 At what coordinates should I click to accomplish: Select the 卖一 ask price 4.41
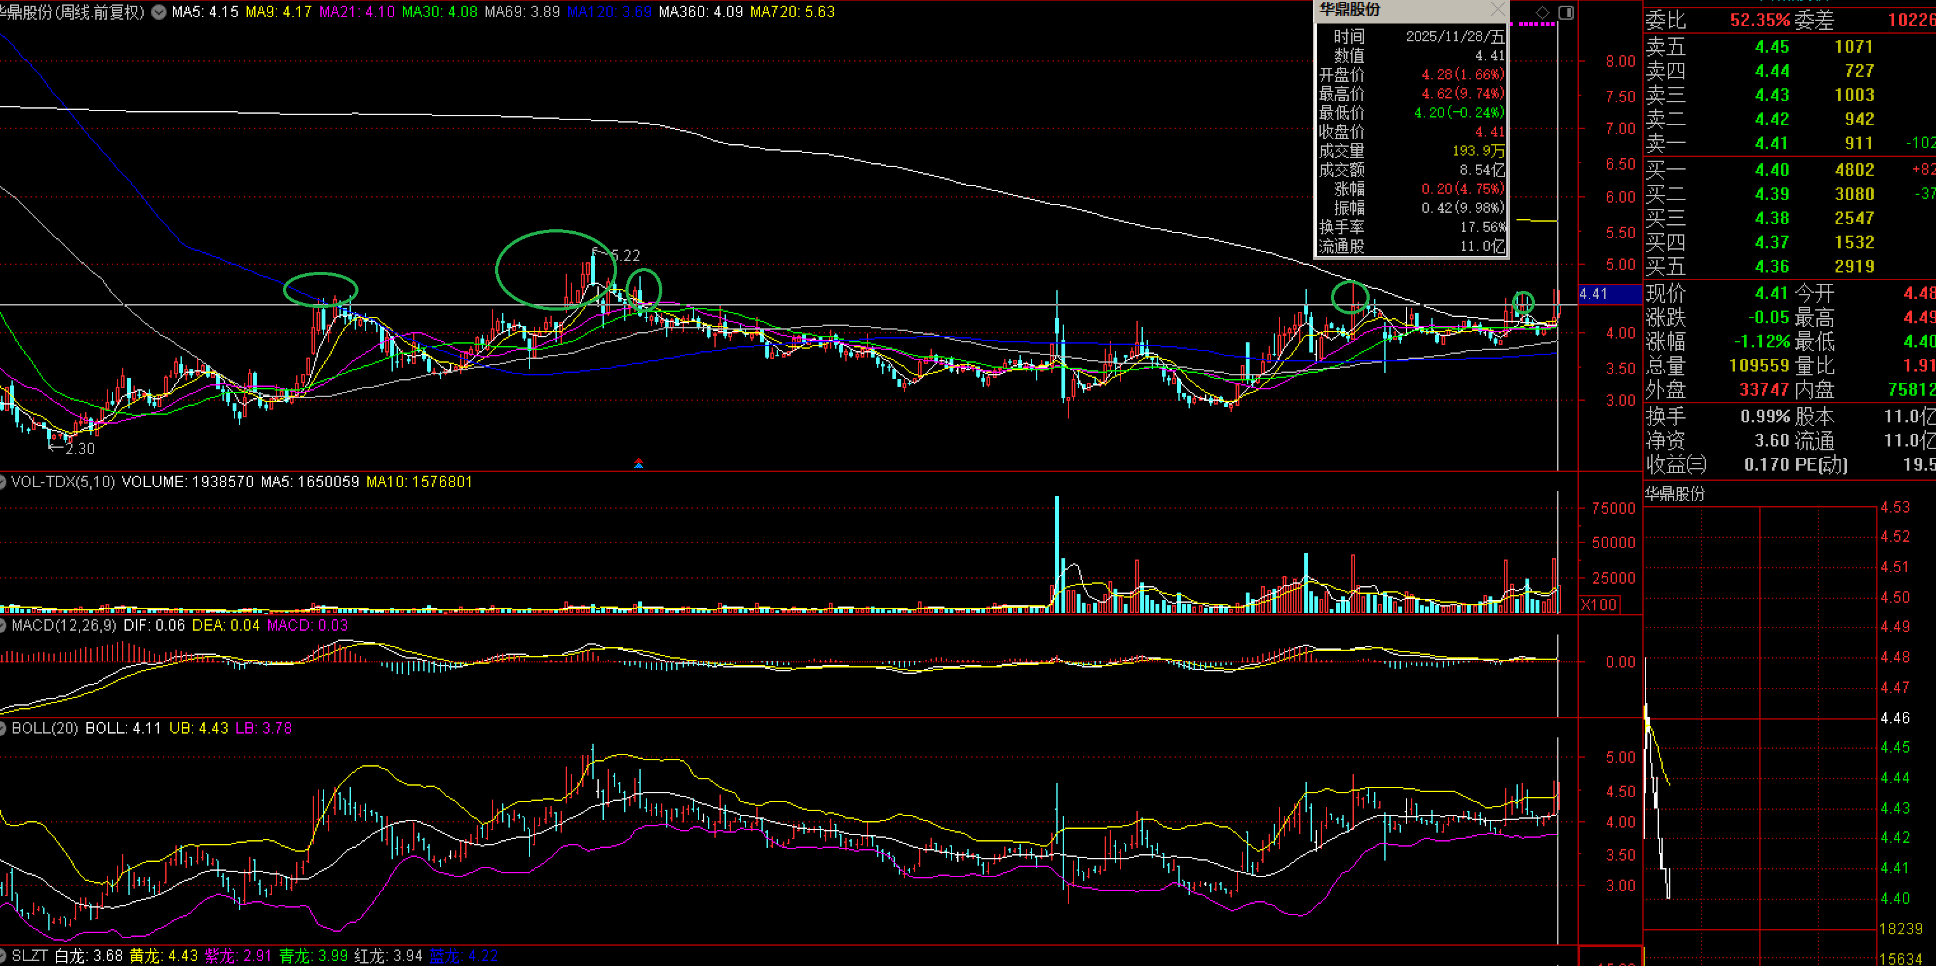pyautogui.click(x=1771, y=144)
